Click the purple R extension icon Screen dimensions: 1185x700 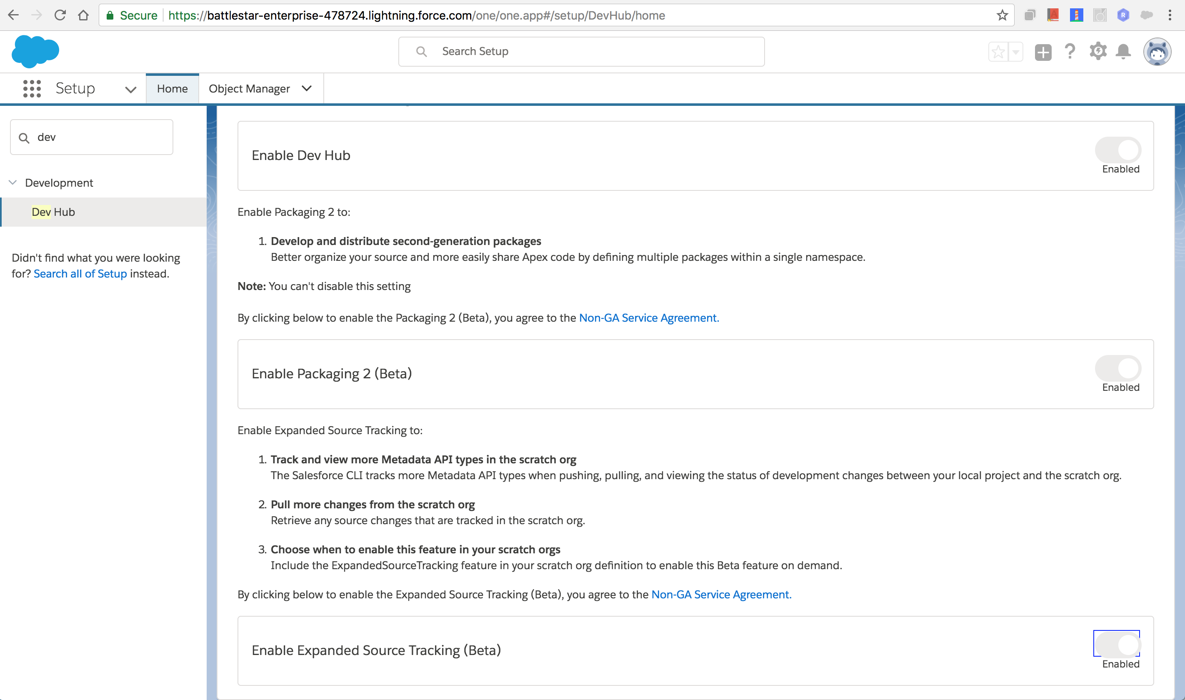point(1123,15)
